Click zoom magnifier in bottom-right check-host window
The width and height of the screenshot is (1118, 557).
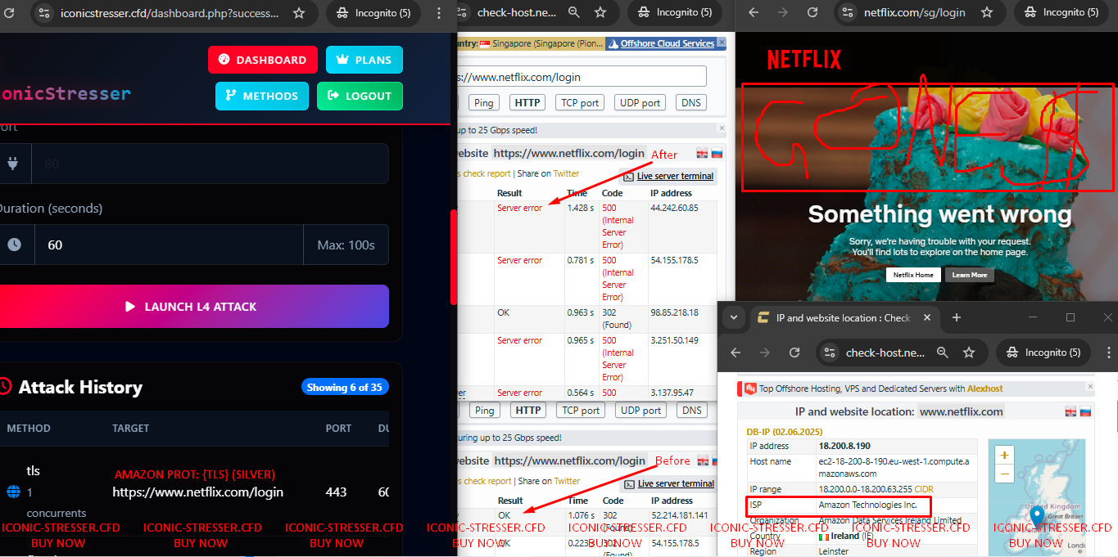(x=943, y=353)
